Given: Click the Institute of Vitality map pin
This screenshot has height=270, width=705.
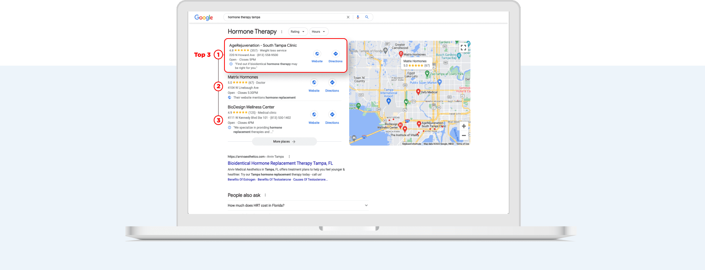Looking at the screenshot, I should tap(405, 129).
